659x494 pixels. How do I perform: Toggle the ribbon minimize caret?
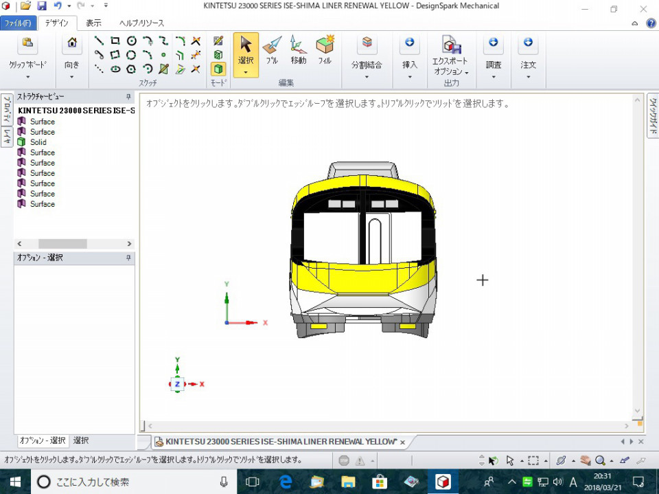[x=634, y=23]
